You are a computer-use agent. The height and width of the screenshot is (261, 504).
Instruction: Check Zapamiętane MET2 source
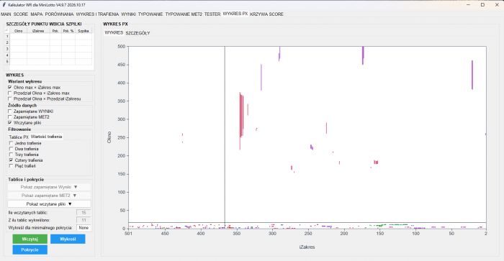(x=10, y=117)
